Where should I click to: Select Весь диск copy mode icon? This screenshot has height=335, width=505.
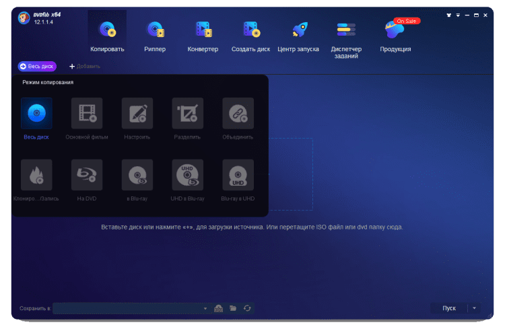tap(36, 113)
